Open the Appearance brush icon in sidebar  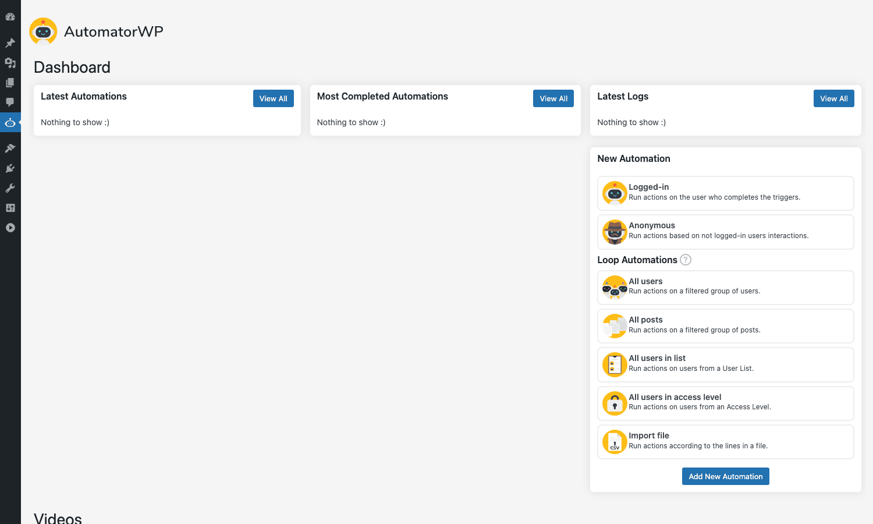tap(10, 148)
